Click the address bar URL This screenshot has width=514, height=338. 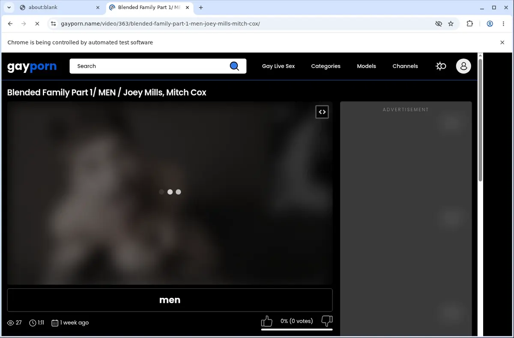(x=160, y=24)
